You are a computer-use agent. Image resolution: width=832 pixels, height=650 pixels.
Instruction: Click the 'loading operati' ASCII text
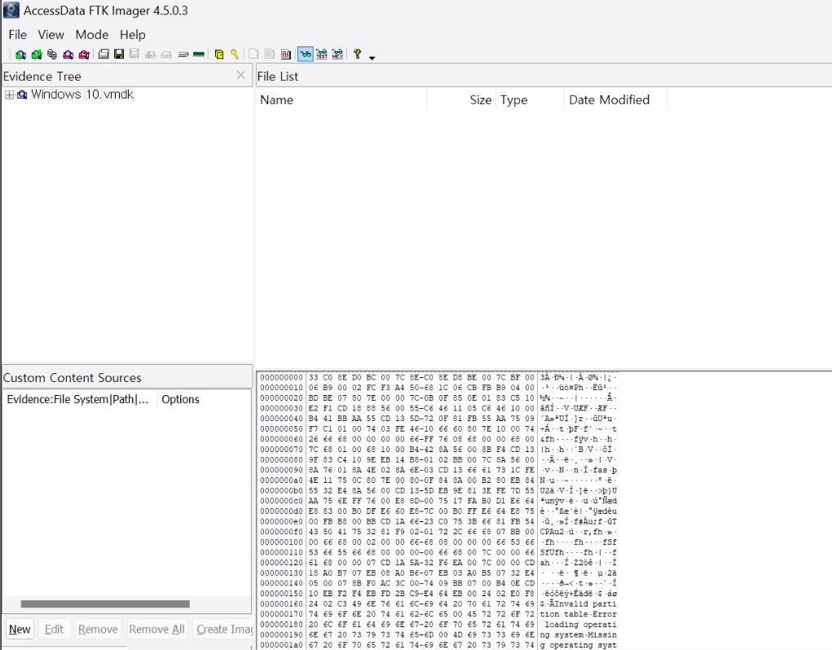580,625
